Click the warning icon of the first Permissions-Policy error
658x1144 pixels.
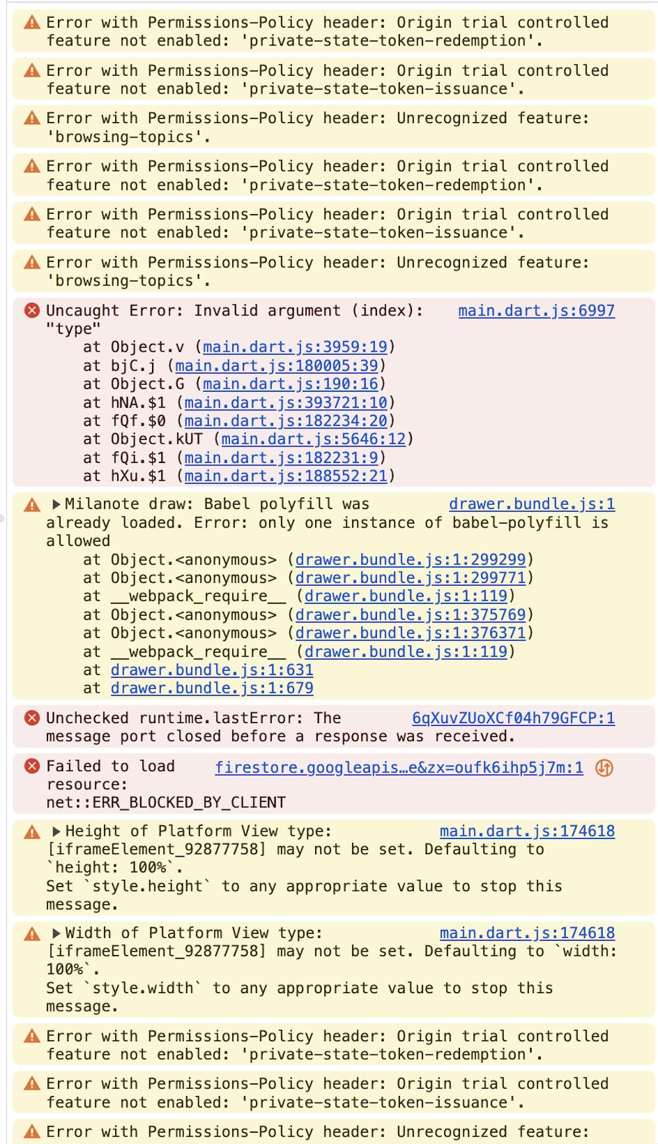(x=32, y=23)
